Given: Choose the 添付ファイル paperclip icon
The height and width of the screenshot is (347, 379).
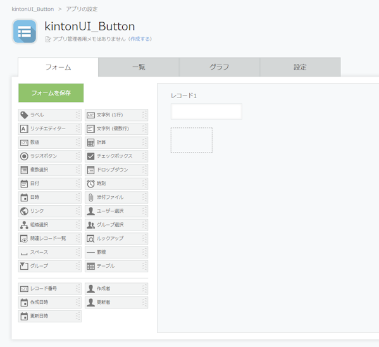Looking at the screenshot, I should click(90, 198).
